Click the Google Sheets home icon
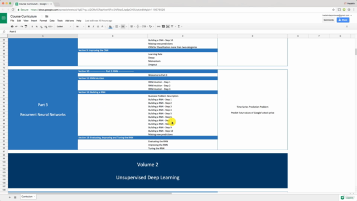The image size is (357, 201). 4,18
